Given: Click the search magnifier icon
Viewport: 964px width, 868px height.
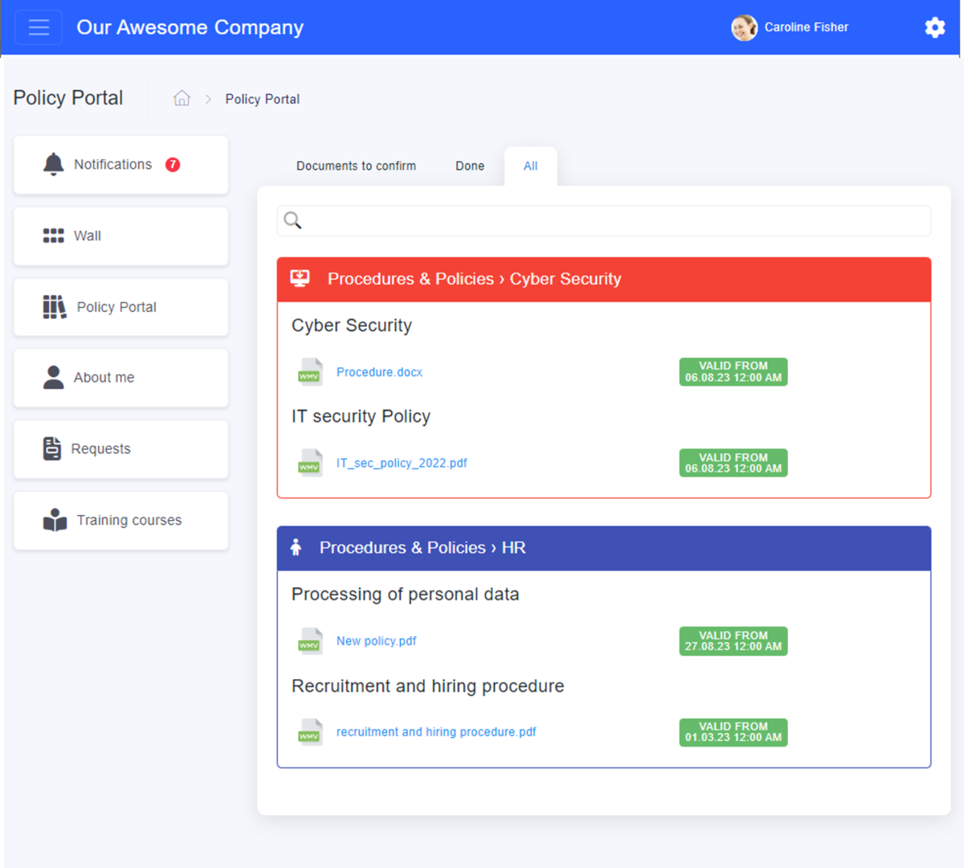Looking at the screenshot, I should click(292, 220).
